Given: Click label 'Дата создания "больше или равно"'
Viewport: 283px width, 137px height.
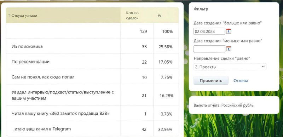Looking at the screenshot, I should [x=228, y=23].
